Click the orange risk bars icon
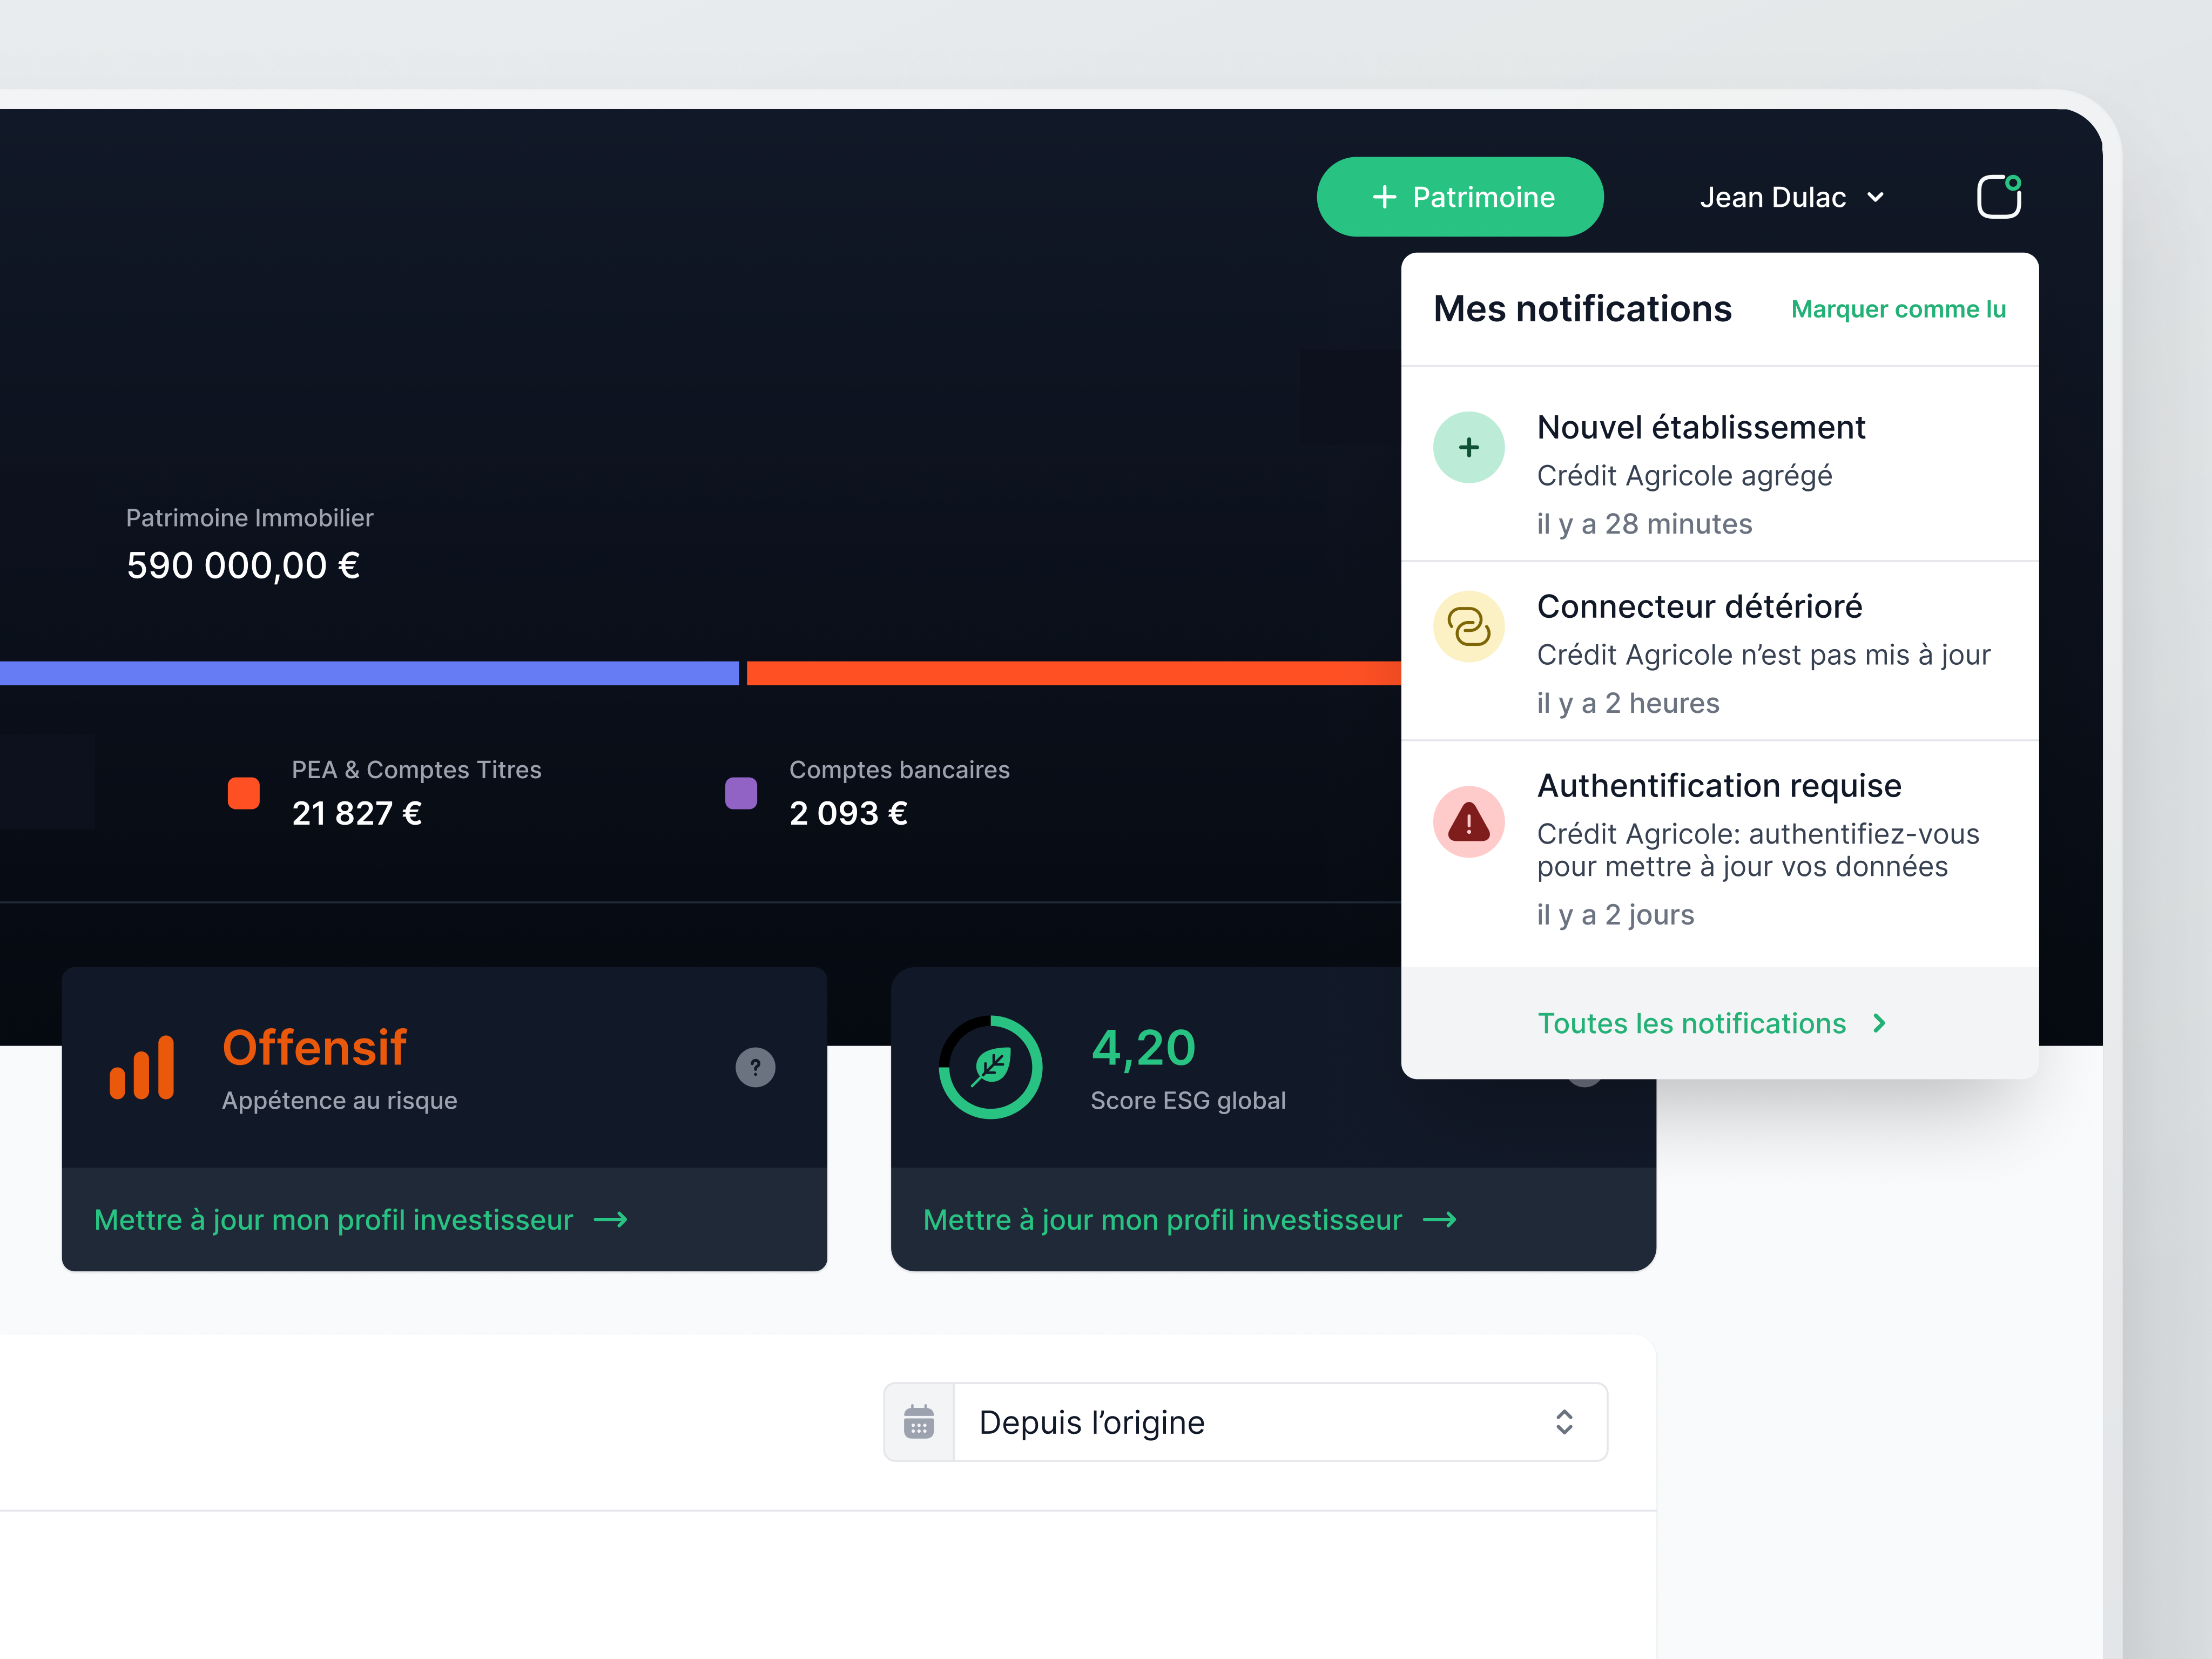Viewport: 2212px width, 1659px height. pos(142,1067)
